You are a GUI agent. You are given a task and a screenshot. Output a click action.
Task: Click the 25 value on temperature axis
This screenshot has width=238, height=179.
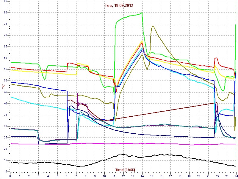(5, 138)
